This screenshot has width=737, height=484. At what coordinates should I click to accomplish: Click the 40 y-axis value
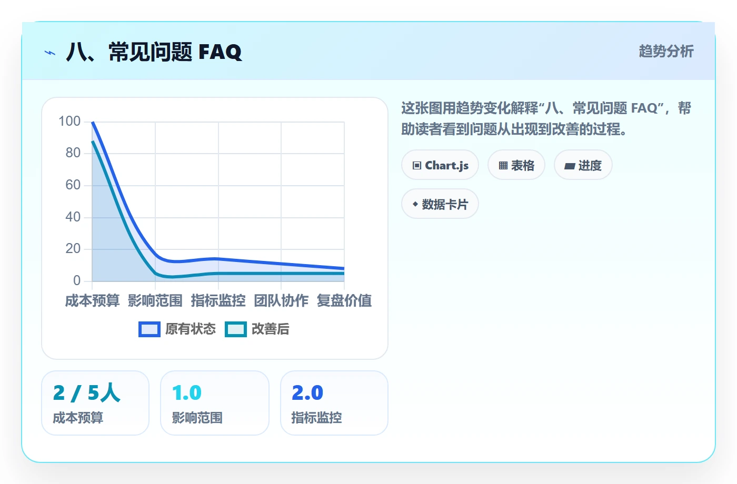tap(73, 217)
